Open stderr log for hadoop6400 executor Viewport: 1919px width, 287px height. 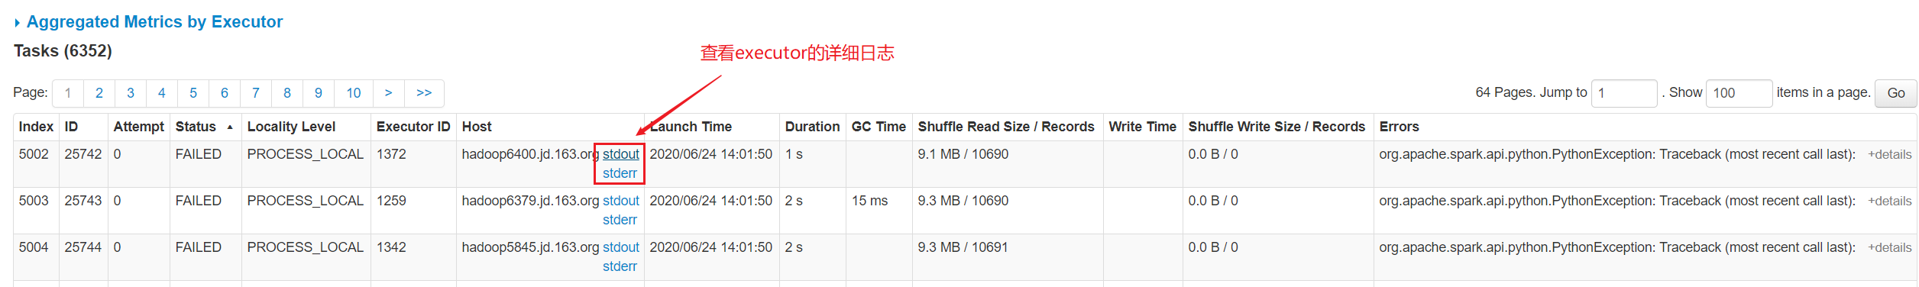(620, 173)
